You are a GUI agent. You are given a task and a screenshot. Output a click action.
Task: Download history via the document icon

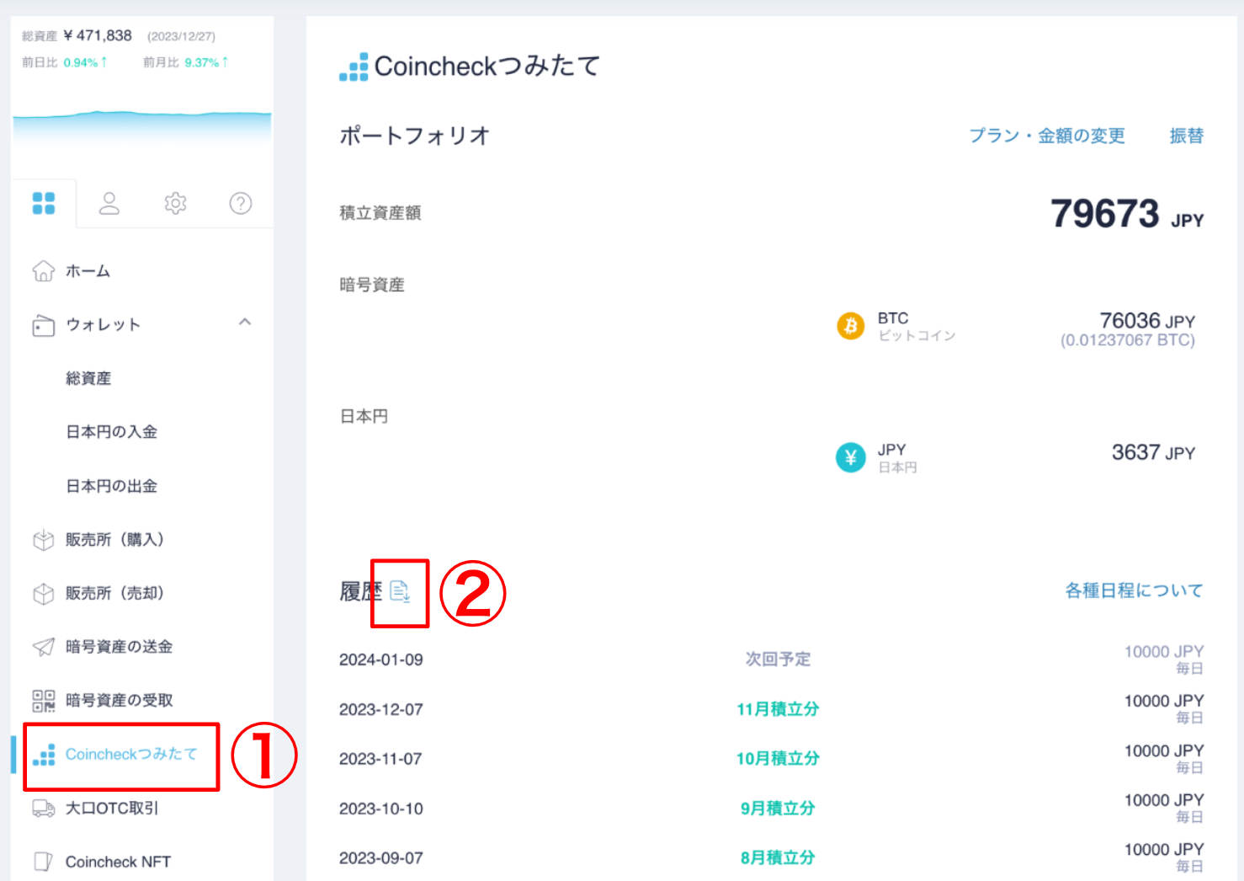(x=401, y=591)
